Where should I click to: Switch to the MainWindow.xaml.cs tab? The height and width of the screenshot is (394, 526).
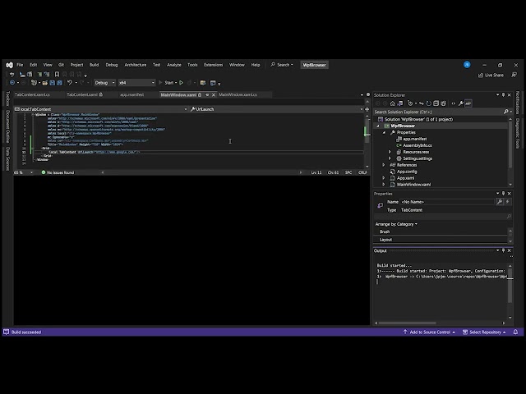tap(238, 95)
